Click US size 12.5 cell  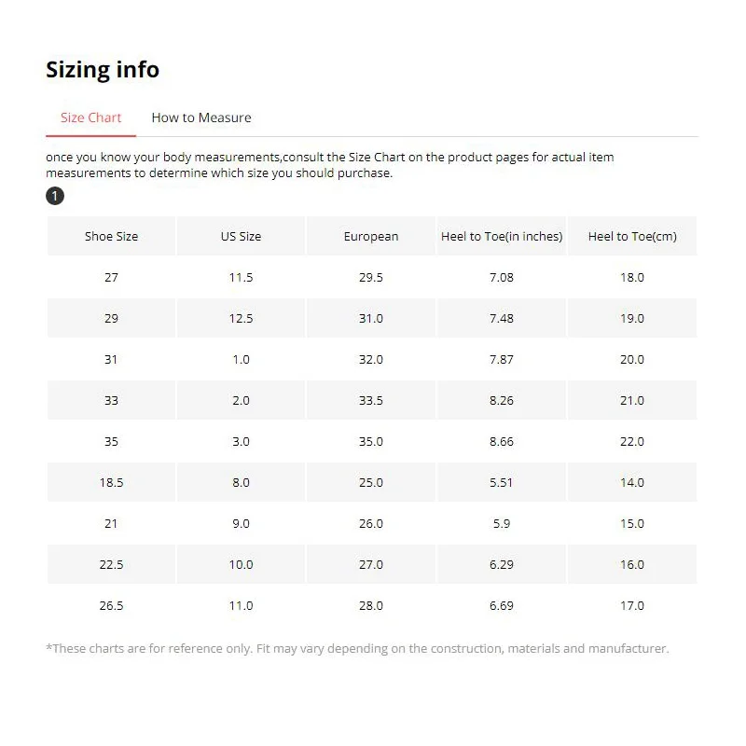pos(241,318)
